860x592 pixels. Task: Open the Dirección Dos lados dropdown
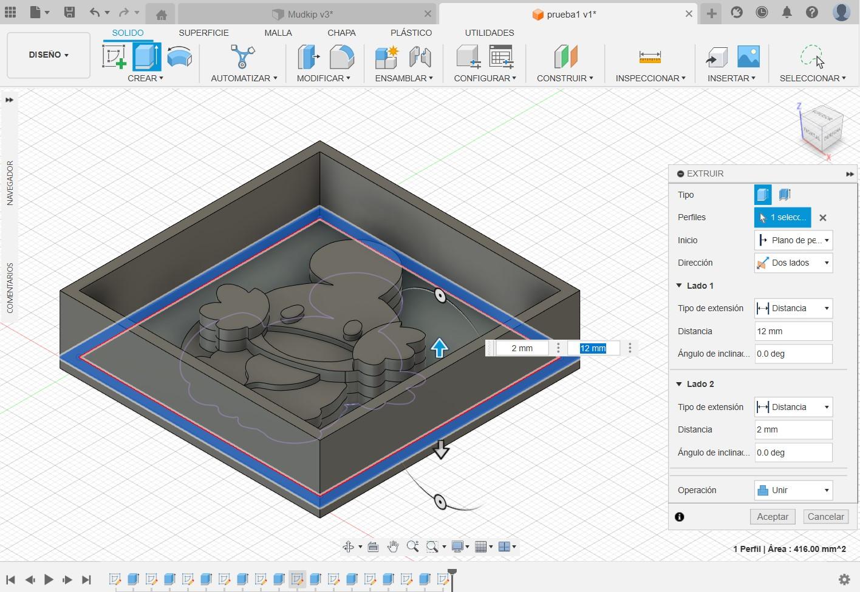[x=793, y=263]
